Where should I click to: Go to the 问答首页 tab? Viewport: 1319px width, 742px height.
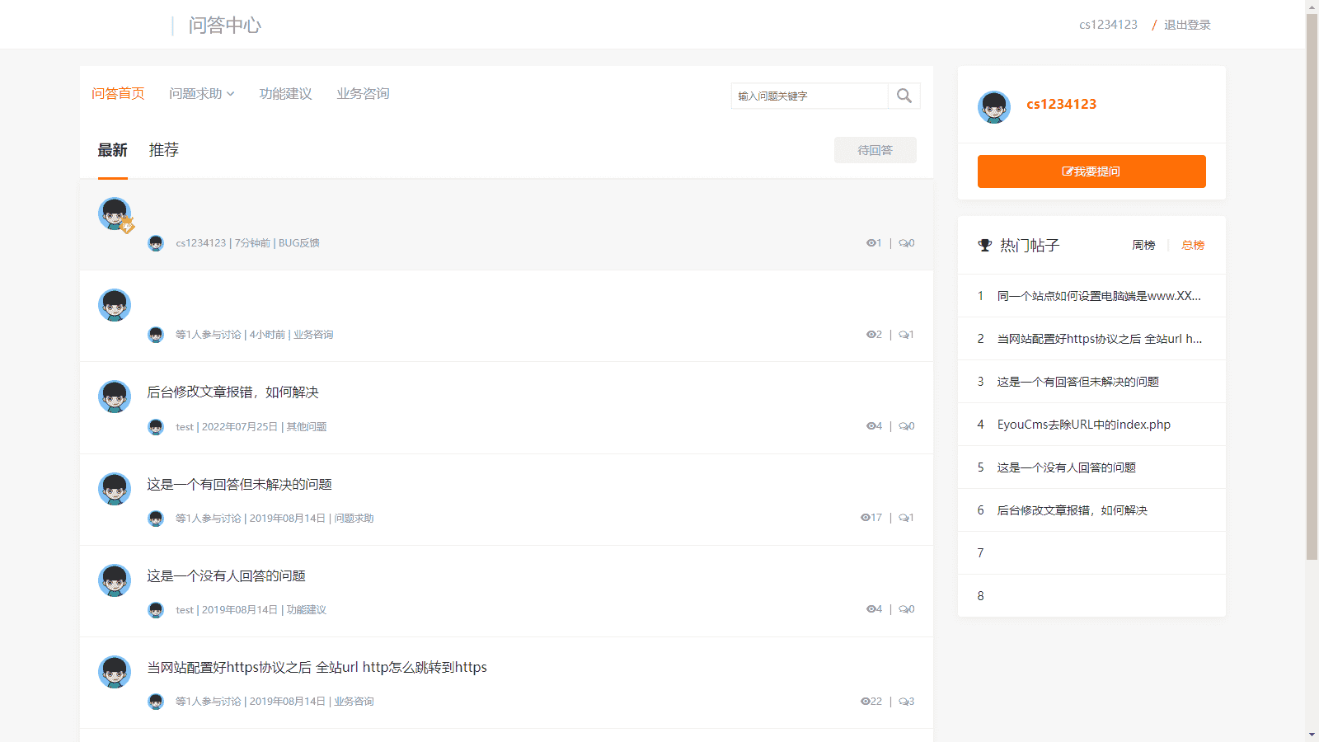tap(118, 94)
